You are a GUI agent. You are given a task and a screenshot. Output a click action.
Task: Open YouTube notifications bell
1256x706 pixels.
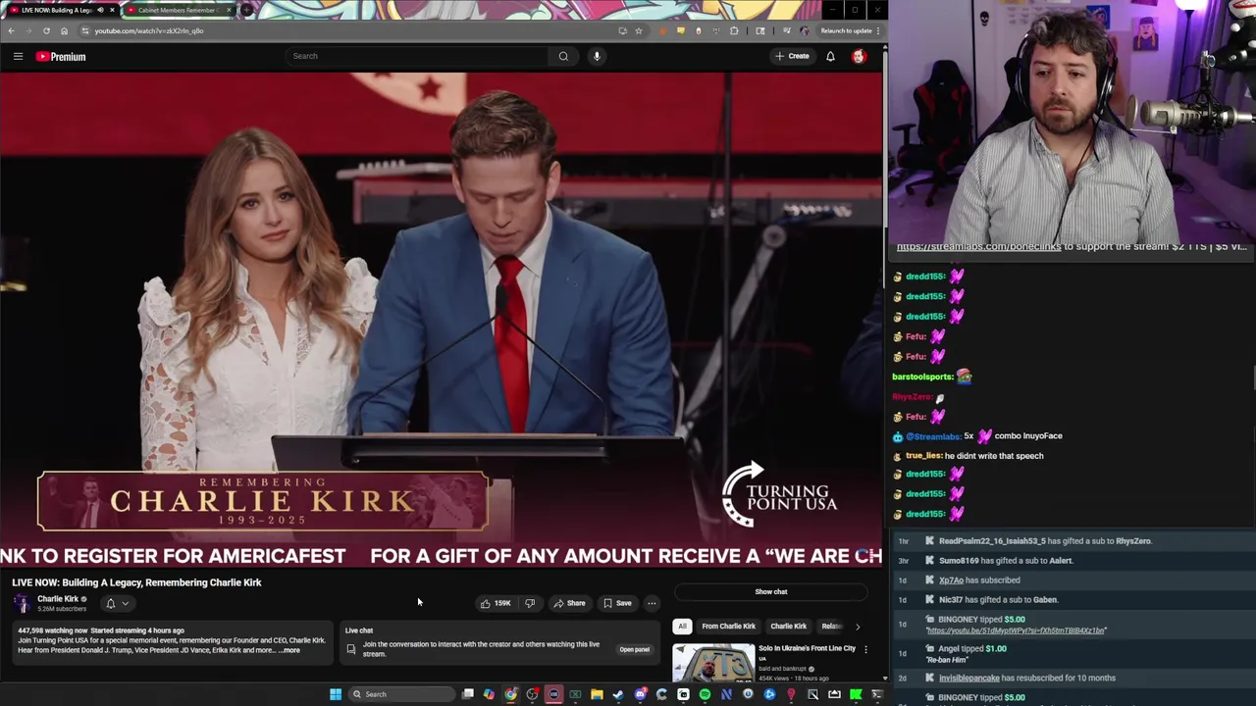[x=830, y=56]
